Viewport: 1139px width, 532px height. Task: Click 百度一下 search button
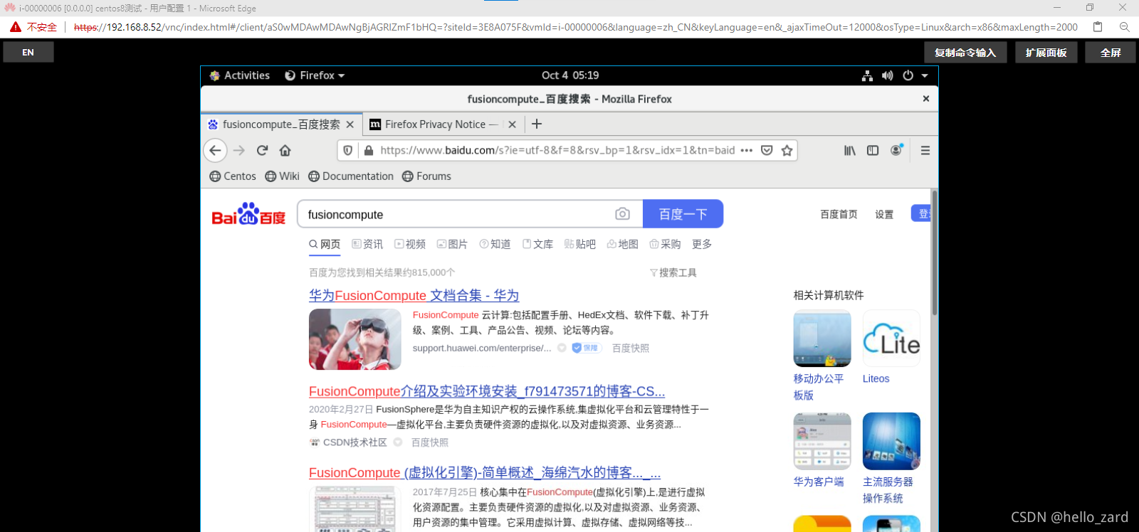(x=683, y=213)
